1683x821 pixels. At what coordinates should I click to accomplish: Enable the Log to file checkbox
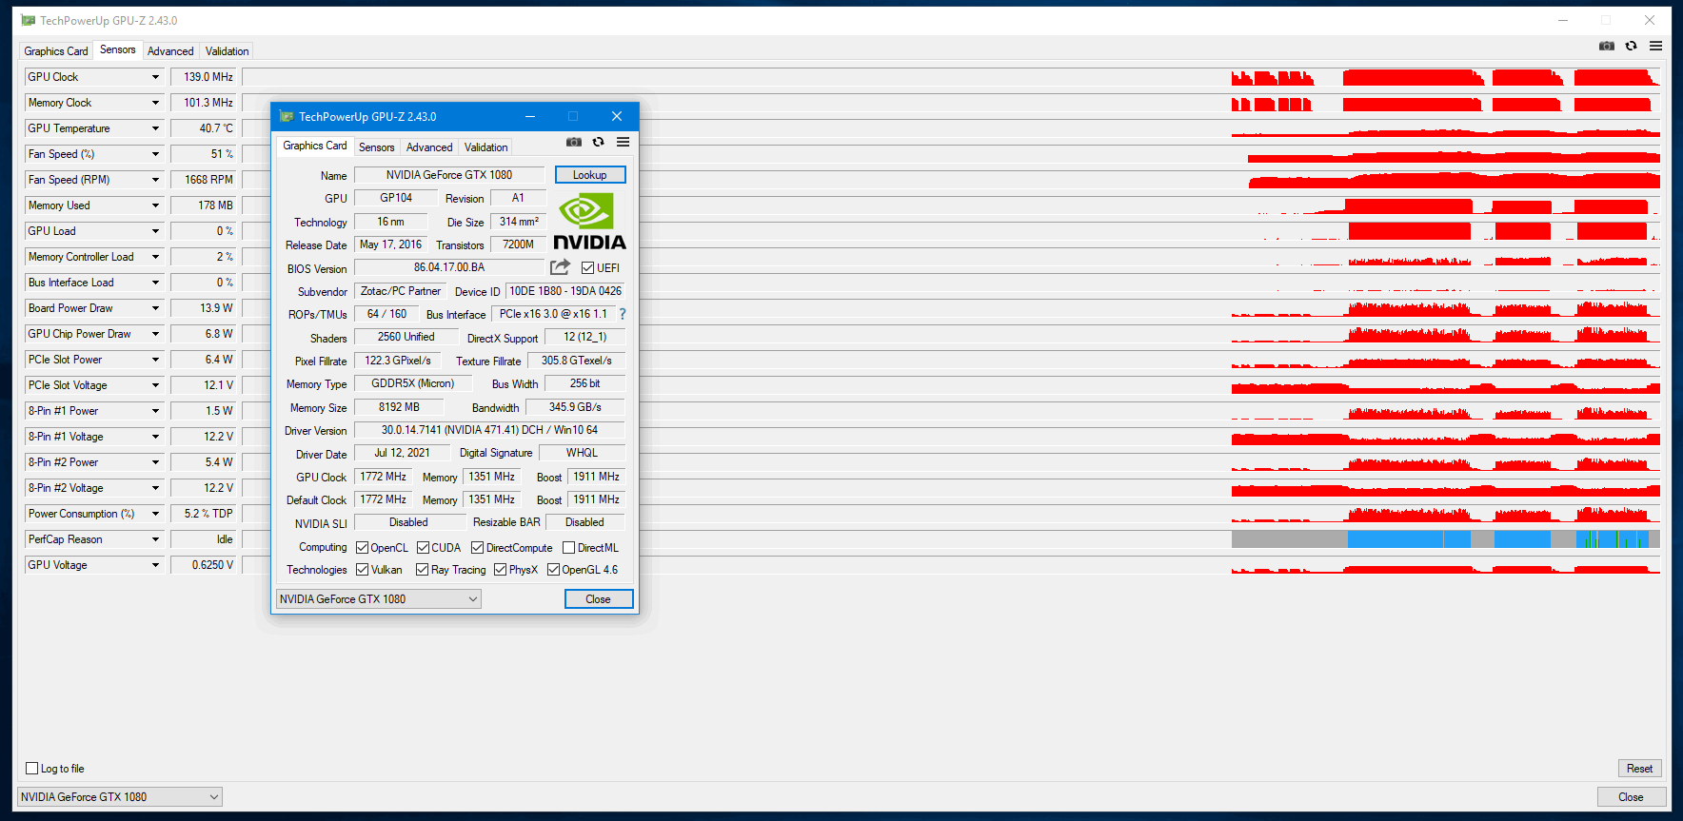tap(32, 769)
